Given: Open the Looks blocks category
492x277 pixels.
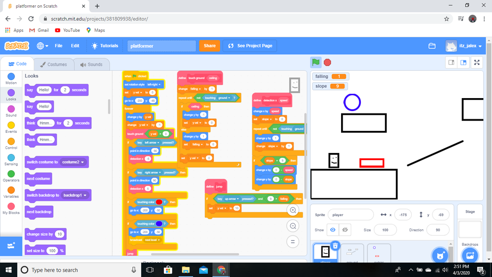Looking at the screenshot, I should (x=11, y=95).
